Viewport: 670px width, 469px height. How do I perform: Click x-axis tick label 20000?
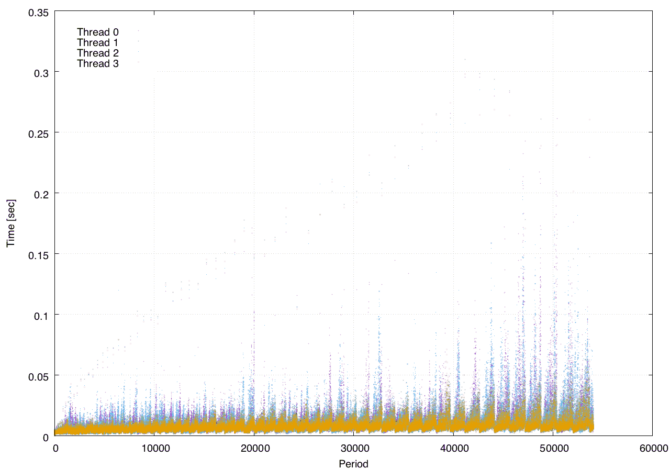pos(254,448)
